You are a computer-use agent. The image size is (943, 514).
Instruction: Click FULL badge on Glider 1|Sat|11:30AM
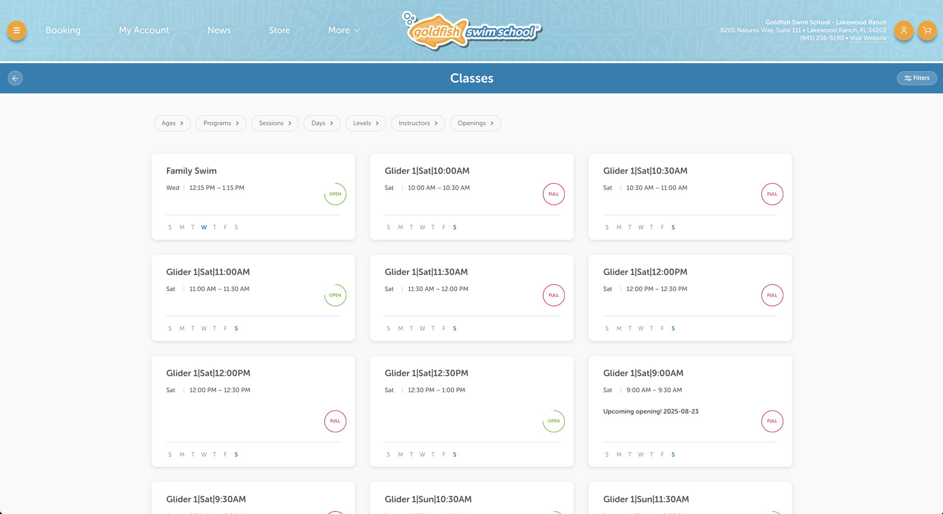point(554,295)
